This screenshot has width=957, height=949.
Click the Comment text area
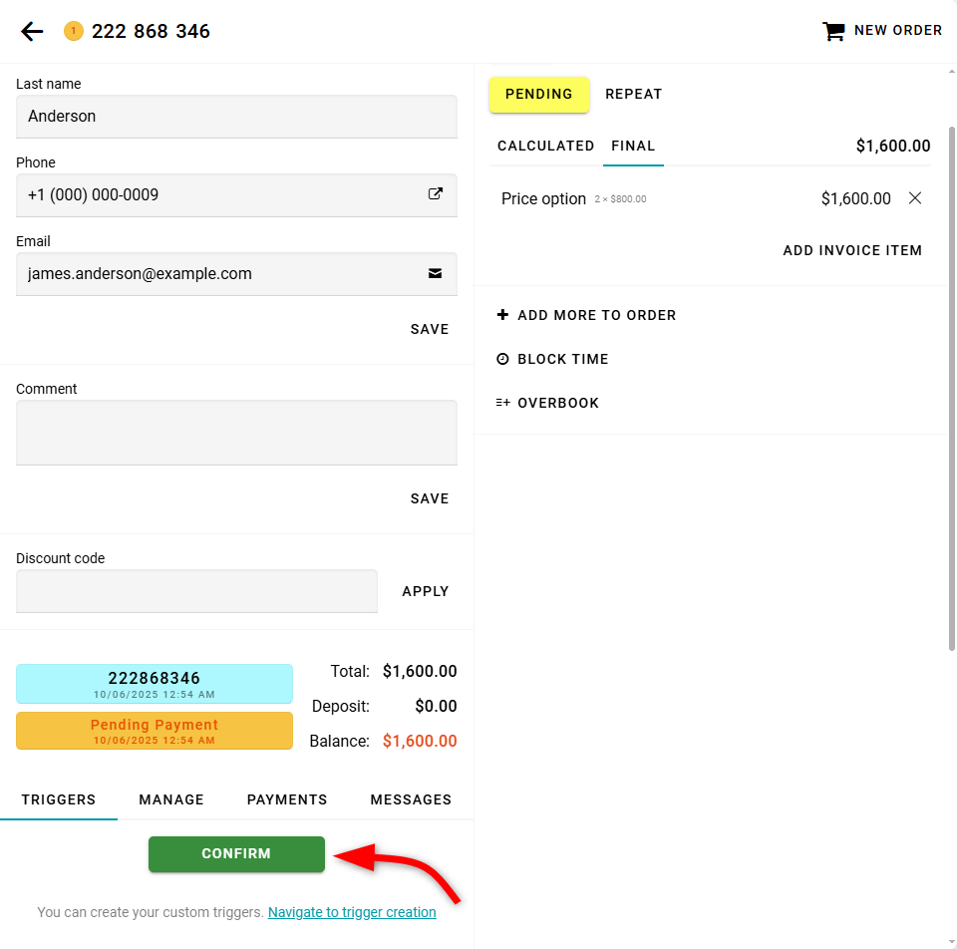click(x=236, y=433)
